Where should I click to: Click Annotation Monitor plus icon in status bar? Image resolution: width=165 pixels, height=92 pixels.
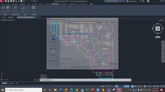149,86
